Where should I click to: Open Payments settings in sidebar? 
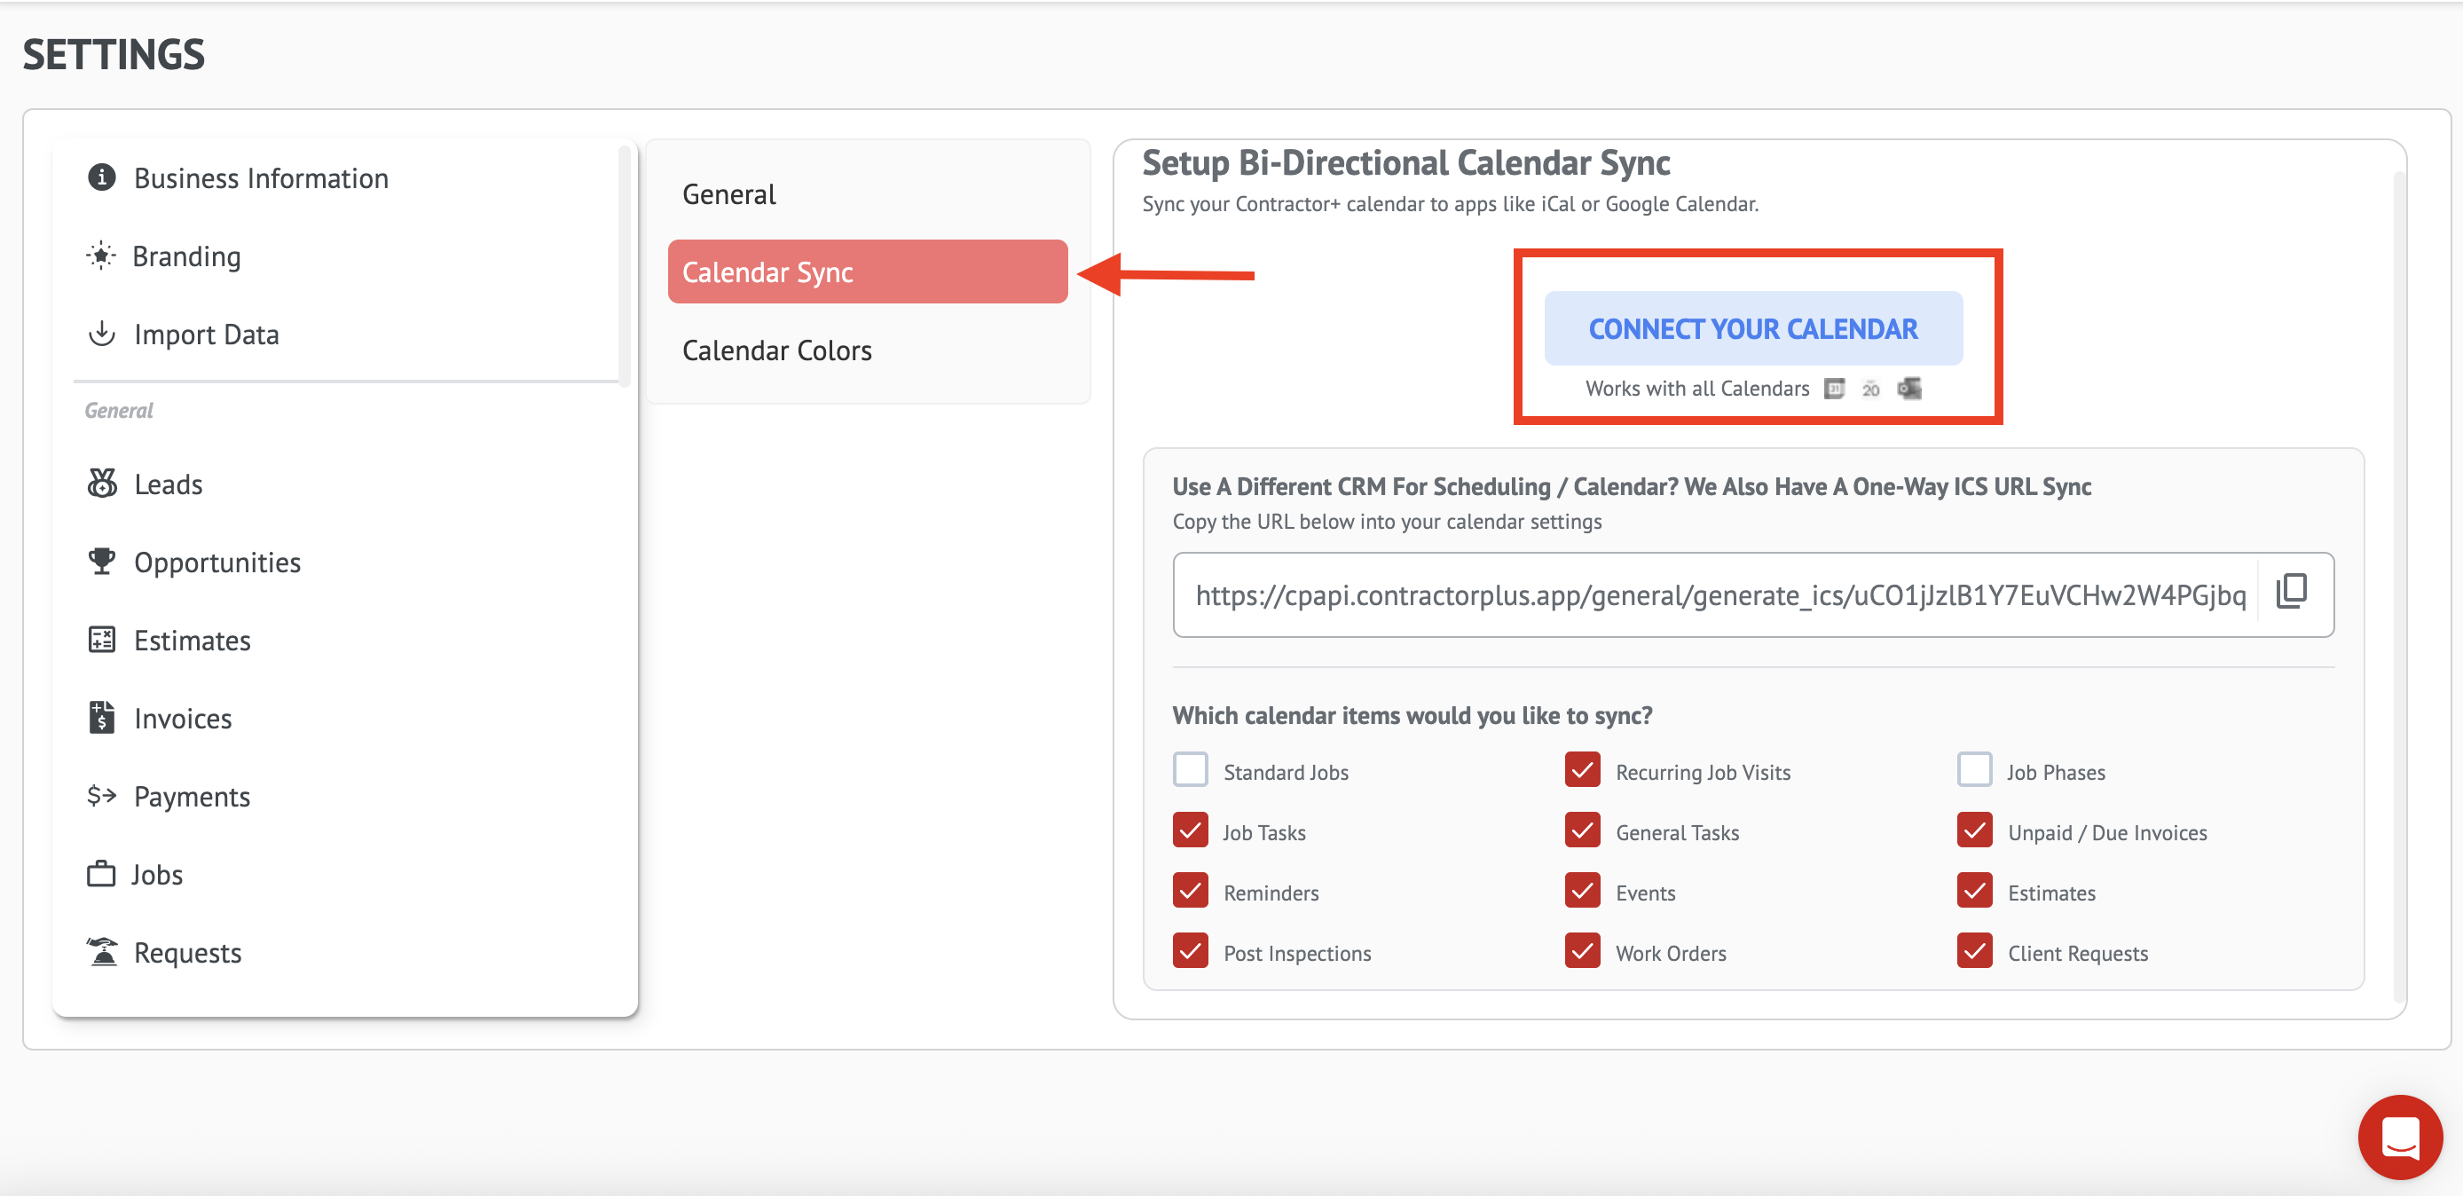[192, 797]
